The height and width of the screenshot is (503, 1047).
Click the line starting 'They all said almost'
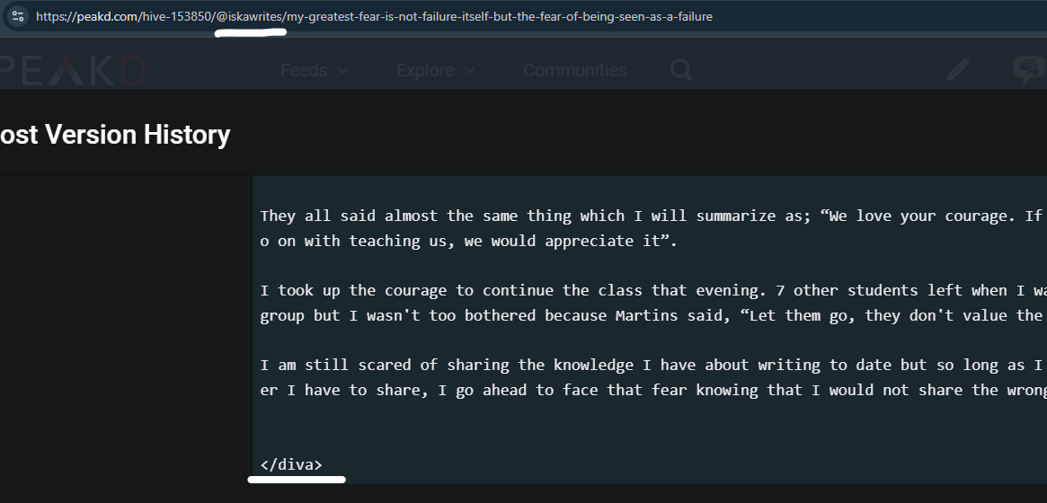click(x=653, y=216)
